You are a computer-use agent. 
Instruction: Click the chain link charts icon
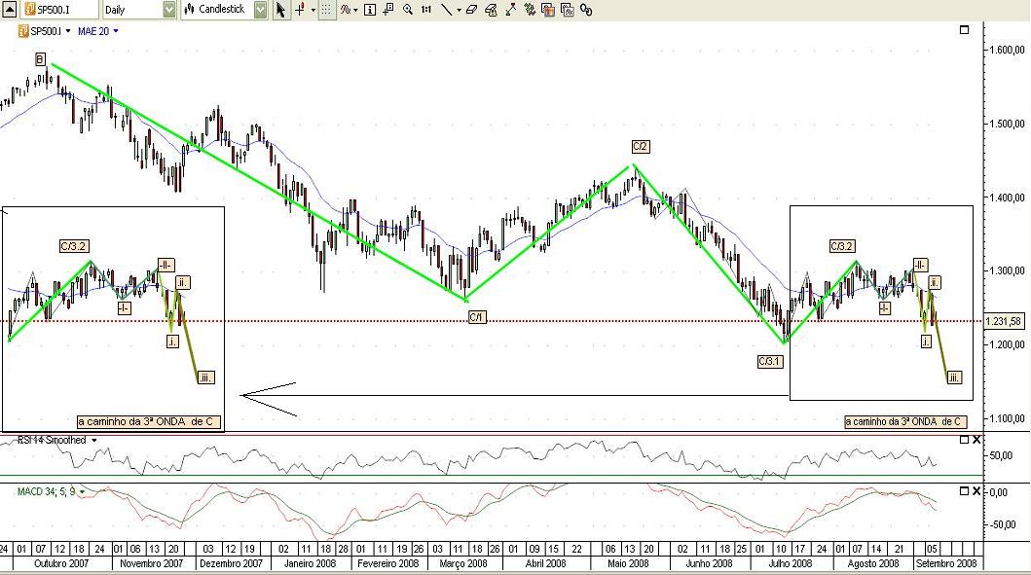pyautogui.click(x=586, y=10)
